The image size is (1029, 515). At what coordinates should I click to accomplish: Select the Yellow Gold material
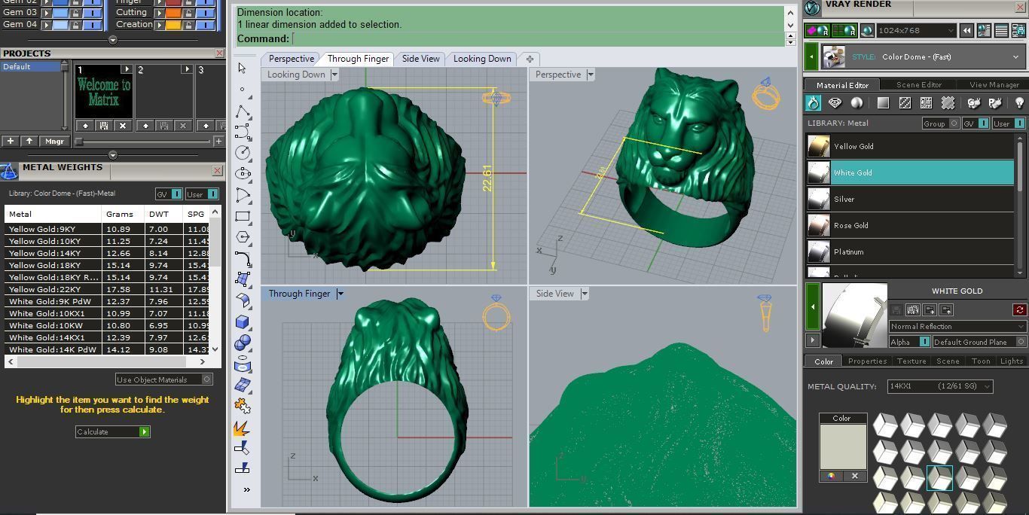(910, 146)
